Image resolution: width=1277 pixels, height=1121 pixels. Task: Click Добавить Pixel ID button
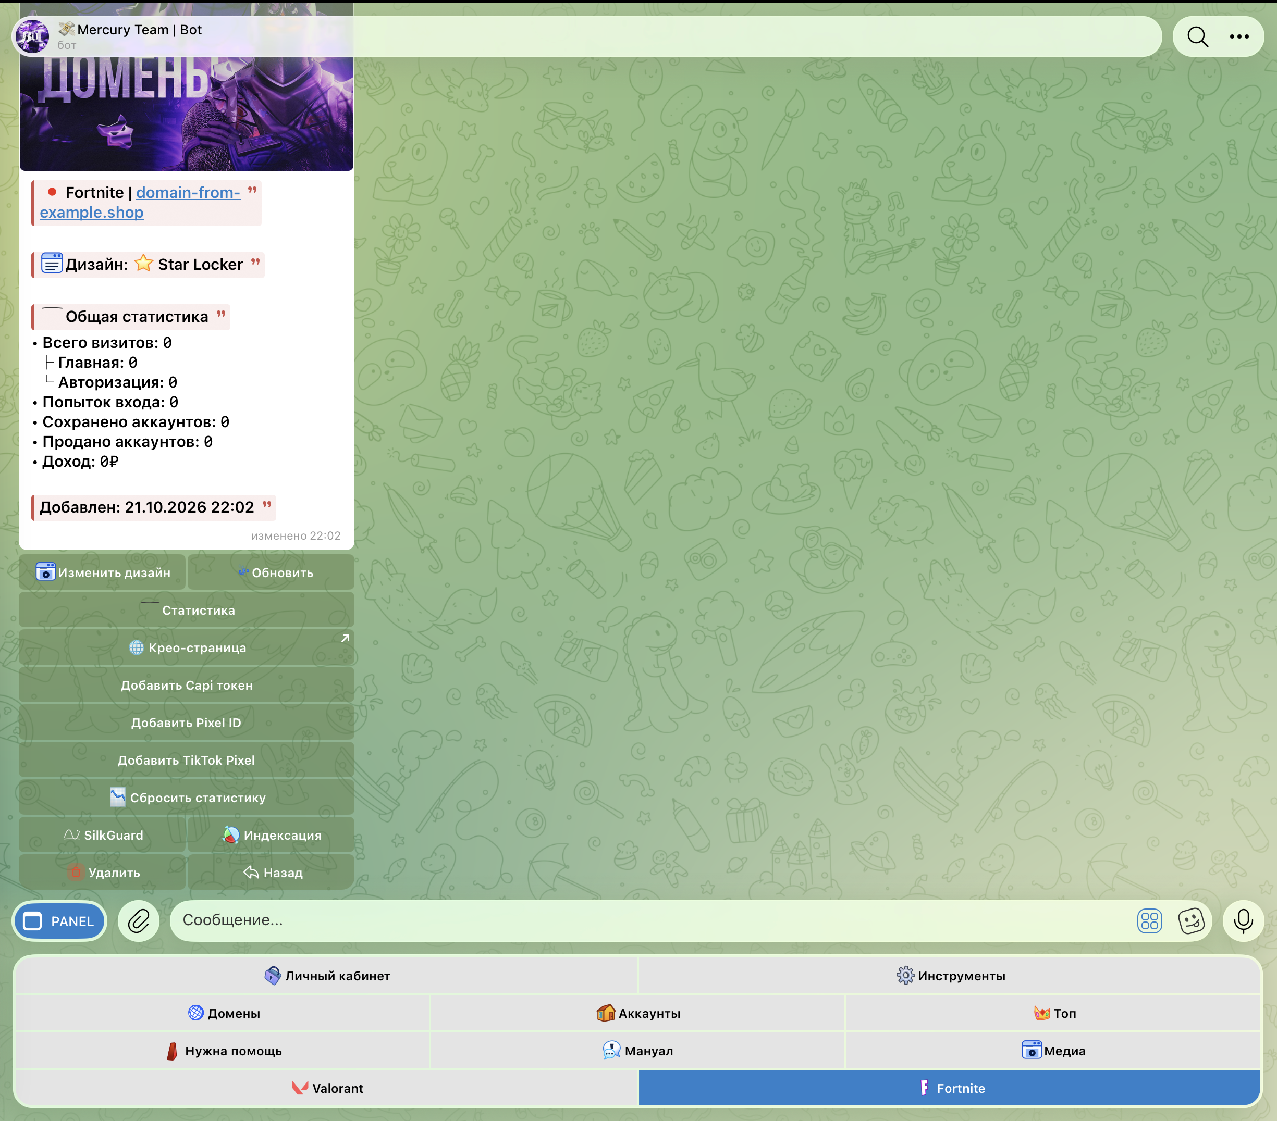(x=186, y=722)
